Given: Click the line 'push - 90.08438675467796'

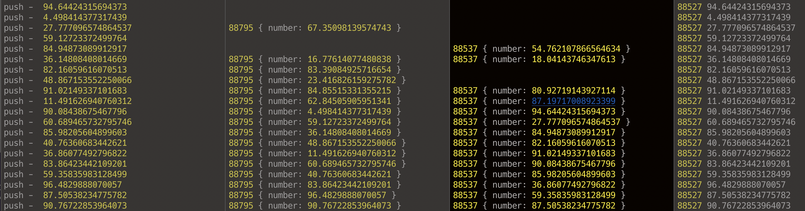Looking at the screenshot, I should pyautogui.click(x=65, y=111).
